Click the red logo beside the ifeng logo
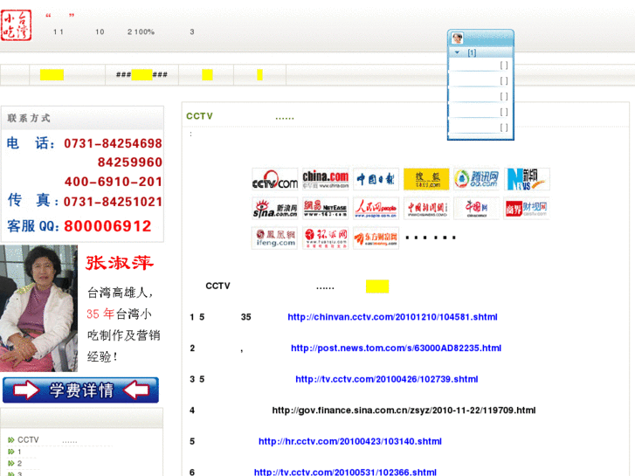 [x=325, y=238]
